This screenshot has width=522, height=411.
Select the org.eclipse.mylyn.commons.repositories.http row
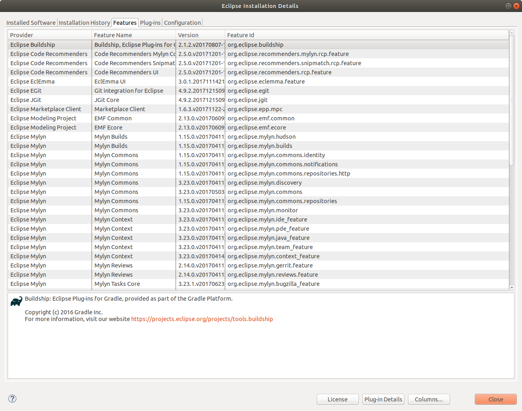click(258, 174)
